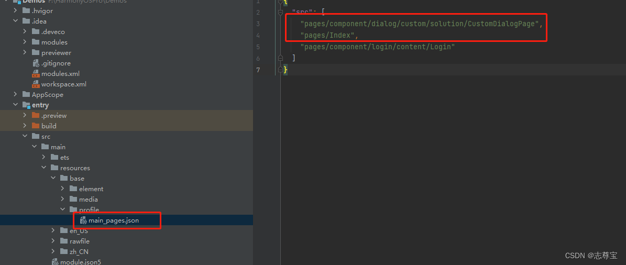Click the src folder icon
626x265 pixels.
(x=36, y=137)
